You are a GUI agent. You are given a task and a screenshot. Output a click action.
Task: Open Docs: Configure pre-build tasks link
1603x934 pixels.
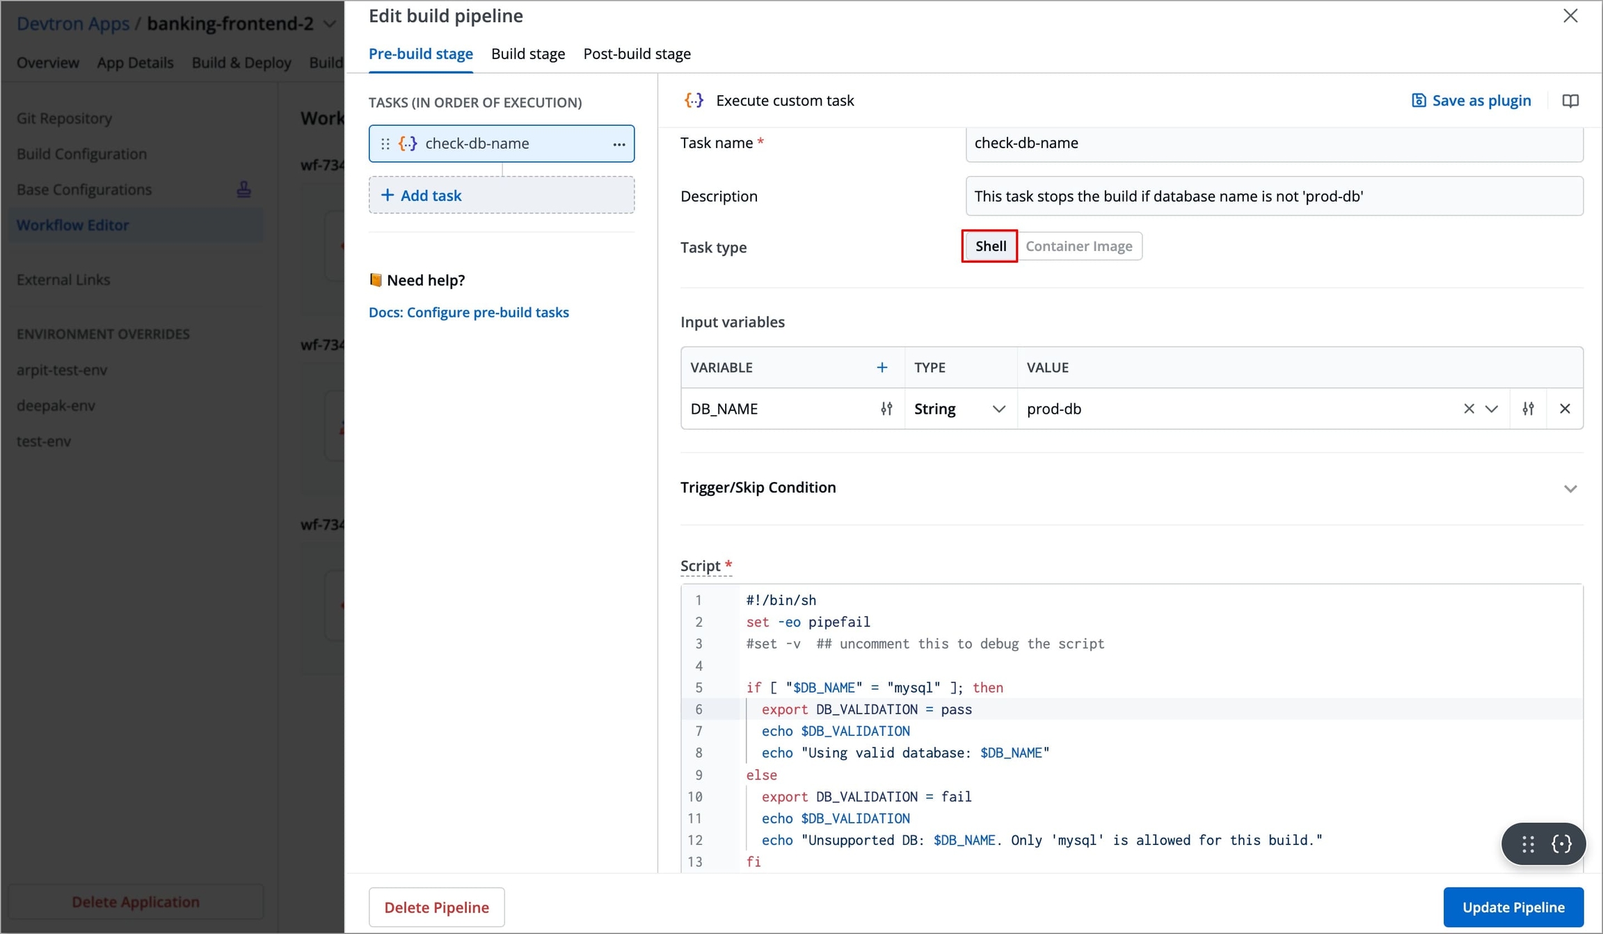tap(468, 312)
